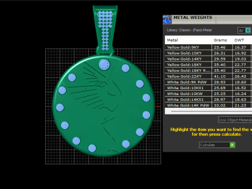Click the 16.92 DWT value
Screen dimensions: 252x189
(240, 53)
